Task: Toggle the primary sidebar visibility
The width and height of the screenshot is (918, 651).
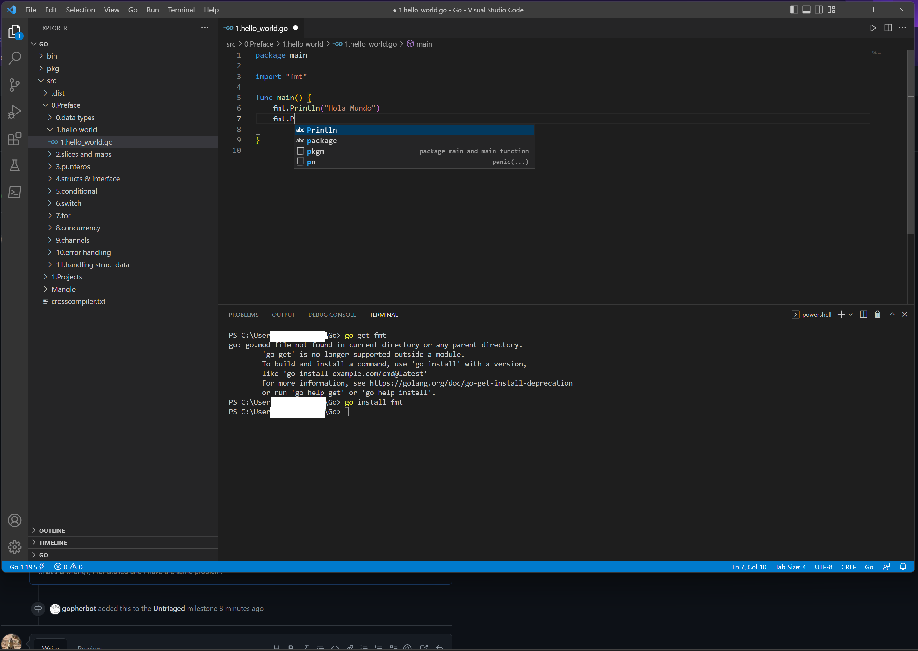Action: tap(794, 9)
